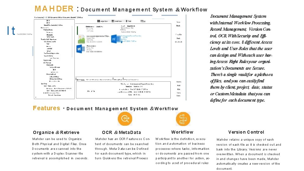The width and height of the screenshot is (304, 171).
Task: Select the Word icon dated Mar 10
Action: click(81, 49)
